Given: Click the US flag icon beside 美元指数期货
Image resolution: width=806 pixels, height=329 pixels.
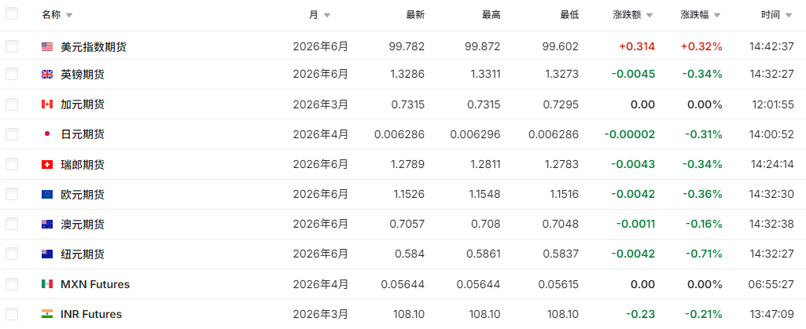Looking at the screenshot, I should pyautogui.click(x=47, y=46).
